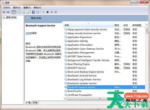Viewport: 150px width, 110px height.
Task: Click the scroll up arrow of services list
Action: 147,25
